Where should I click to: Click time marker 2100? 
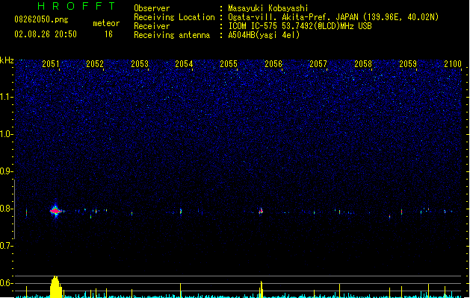(x=453, y=64)
